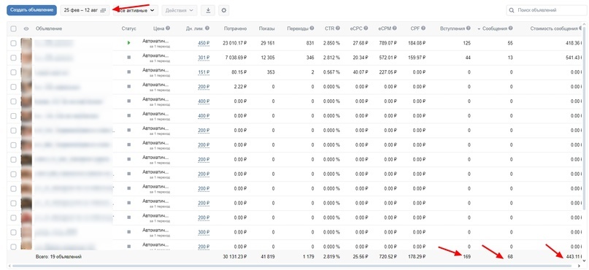Click the eye icon in table header
This screenshot has height=270, width=589.
pyautogui.click(x=26, y=28)
